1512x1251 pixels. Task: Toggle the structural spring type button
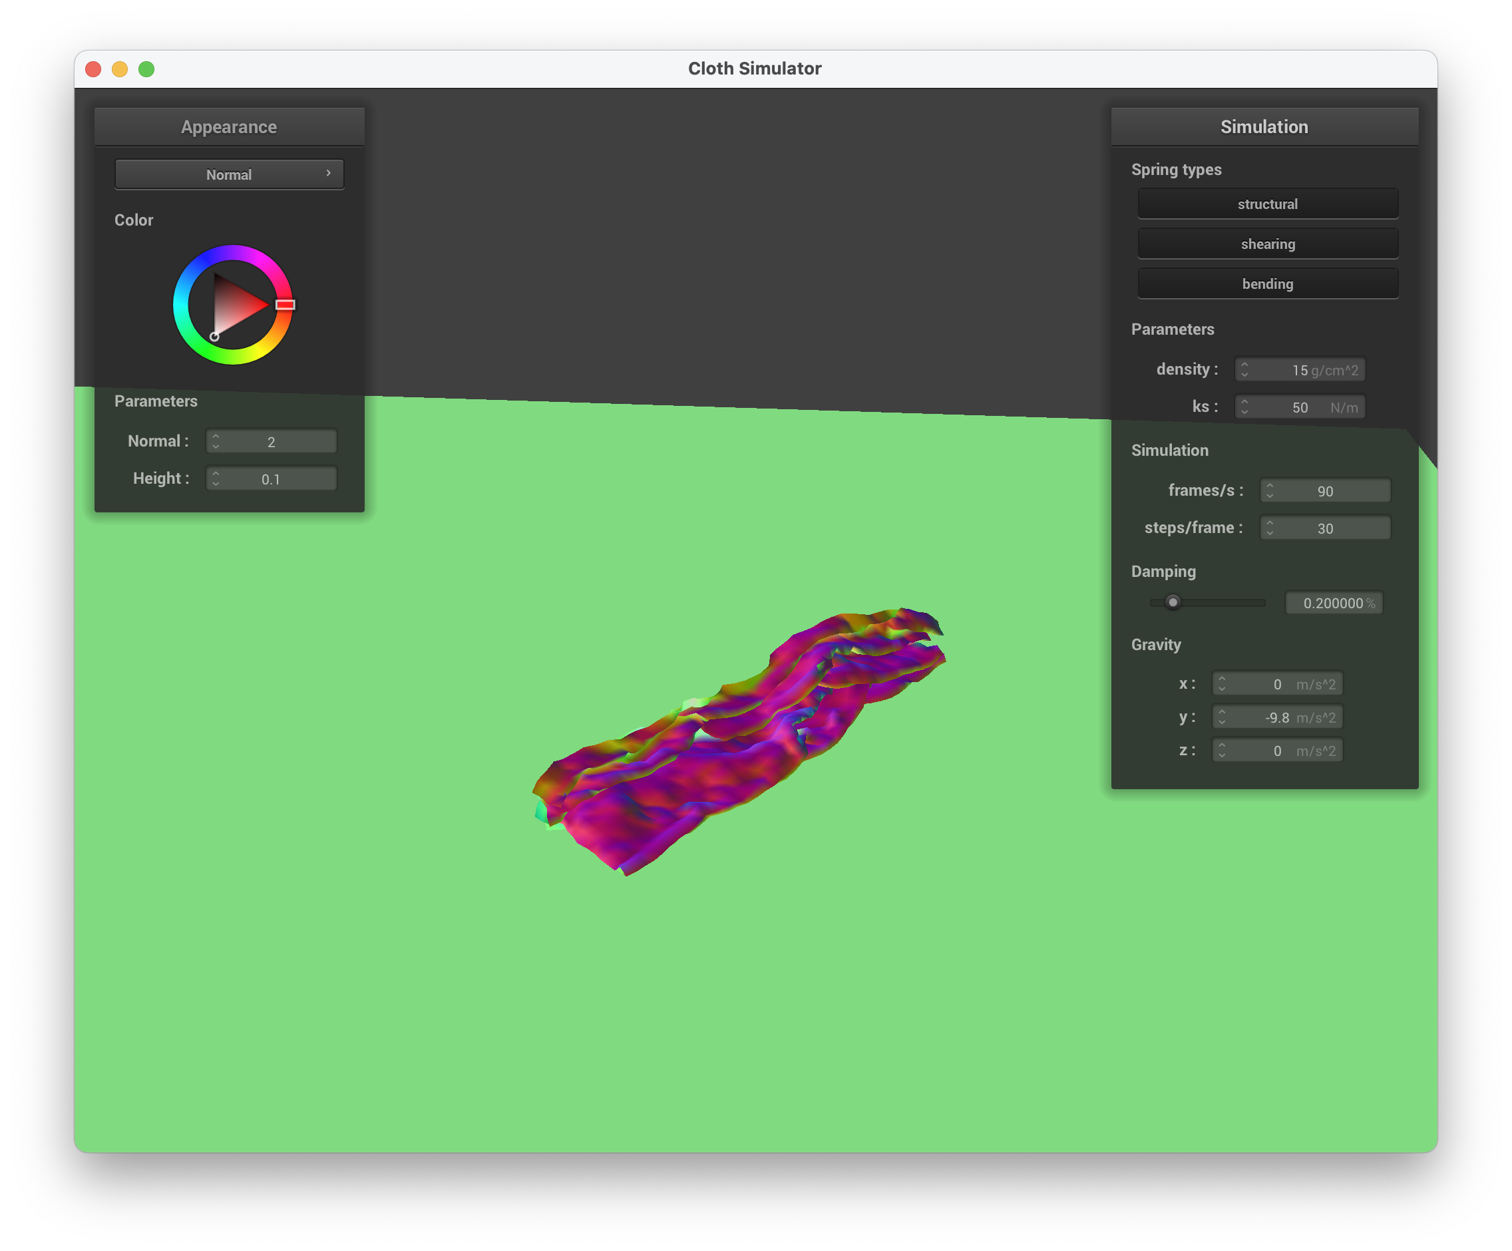pyautogui.click(x=1267, y=204)
